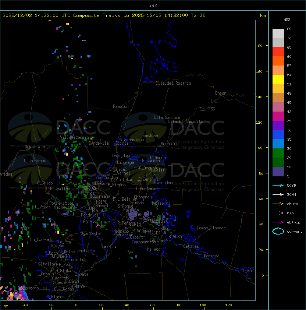Click the '180' tick on the right km axis

coord(259,46)
